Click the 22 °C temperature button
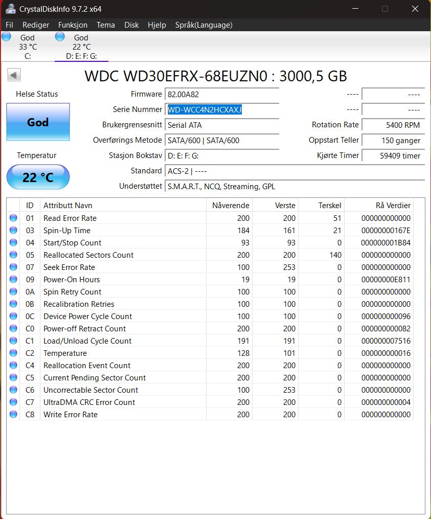 point(38,177)
